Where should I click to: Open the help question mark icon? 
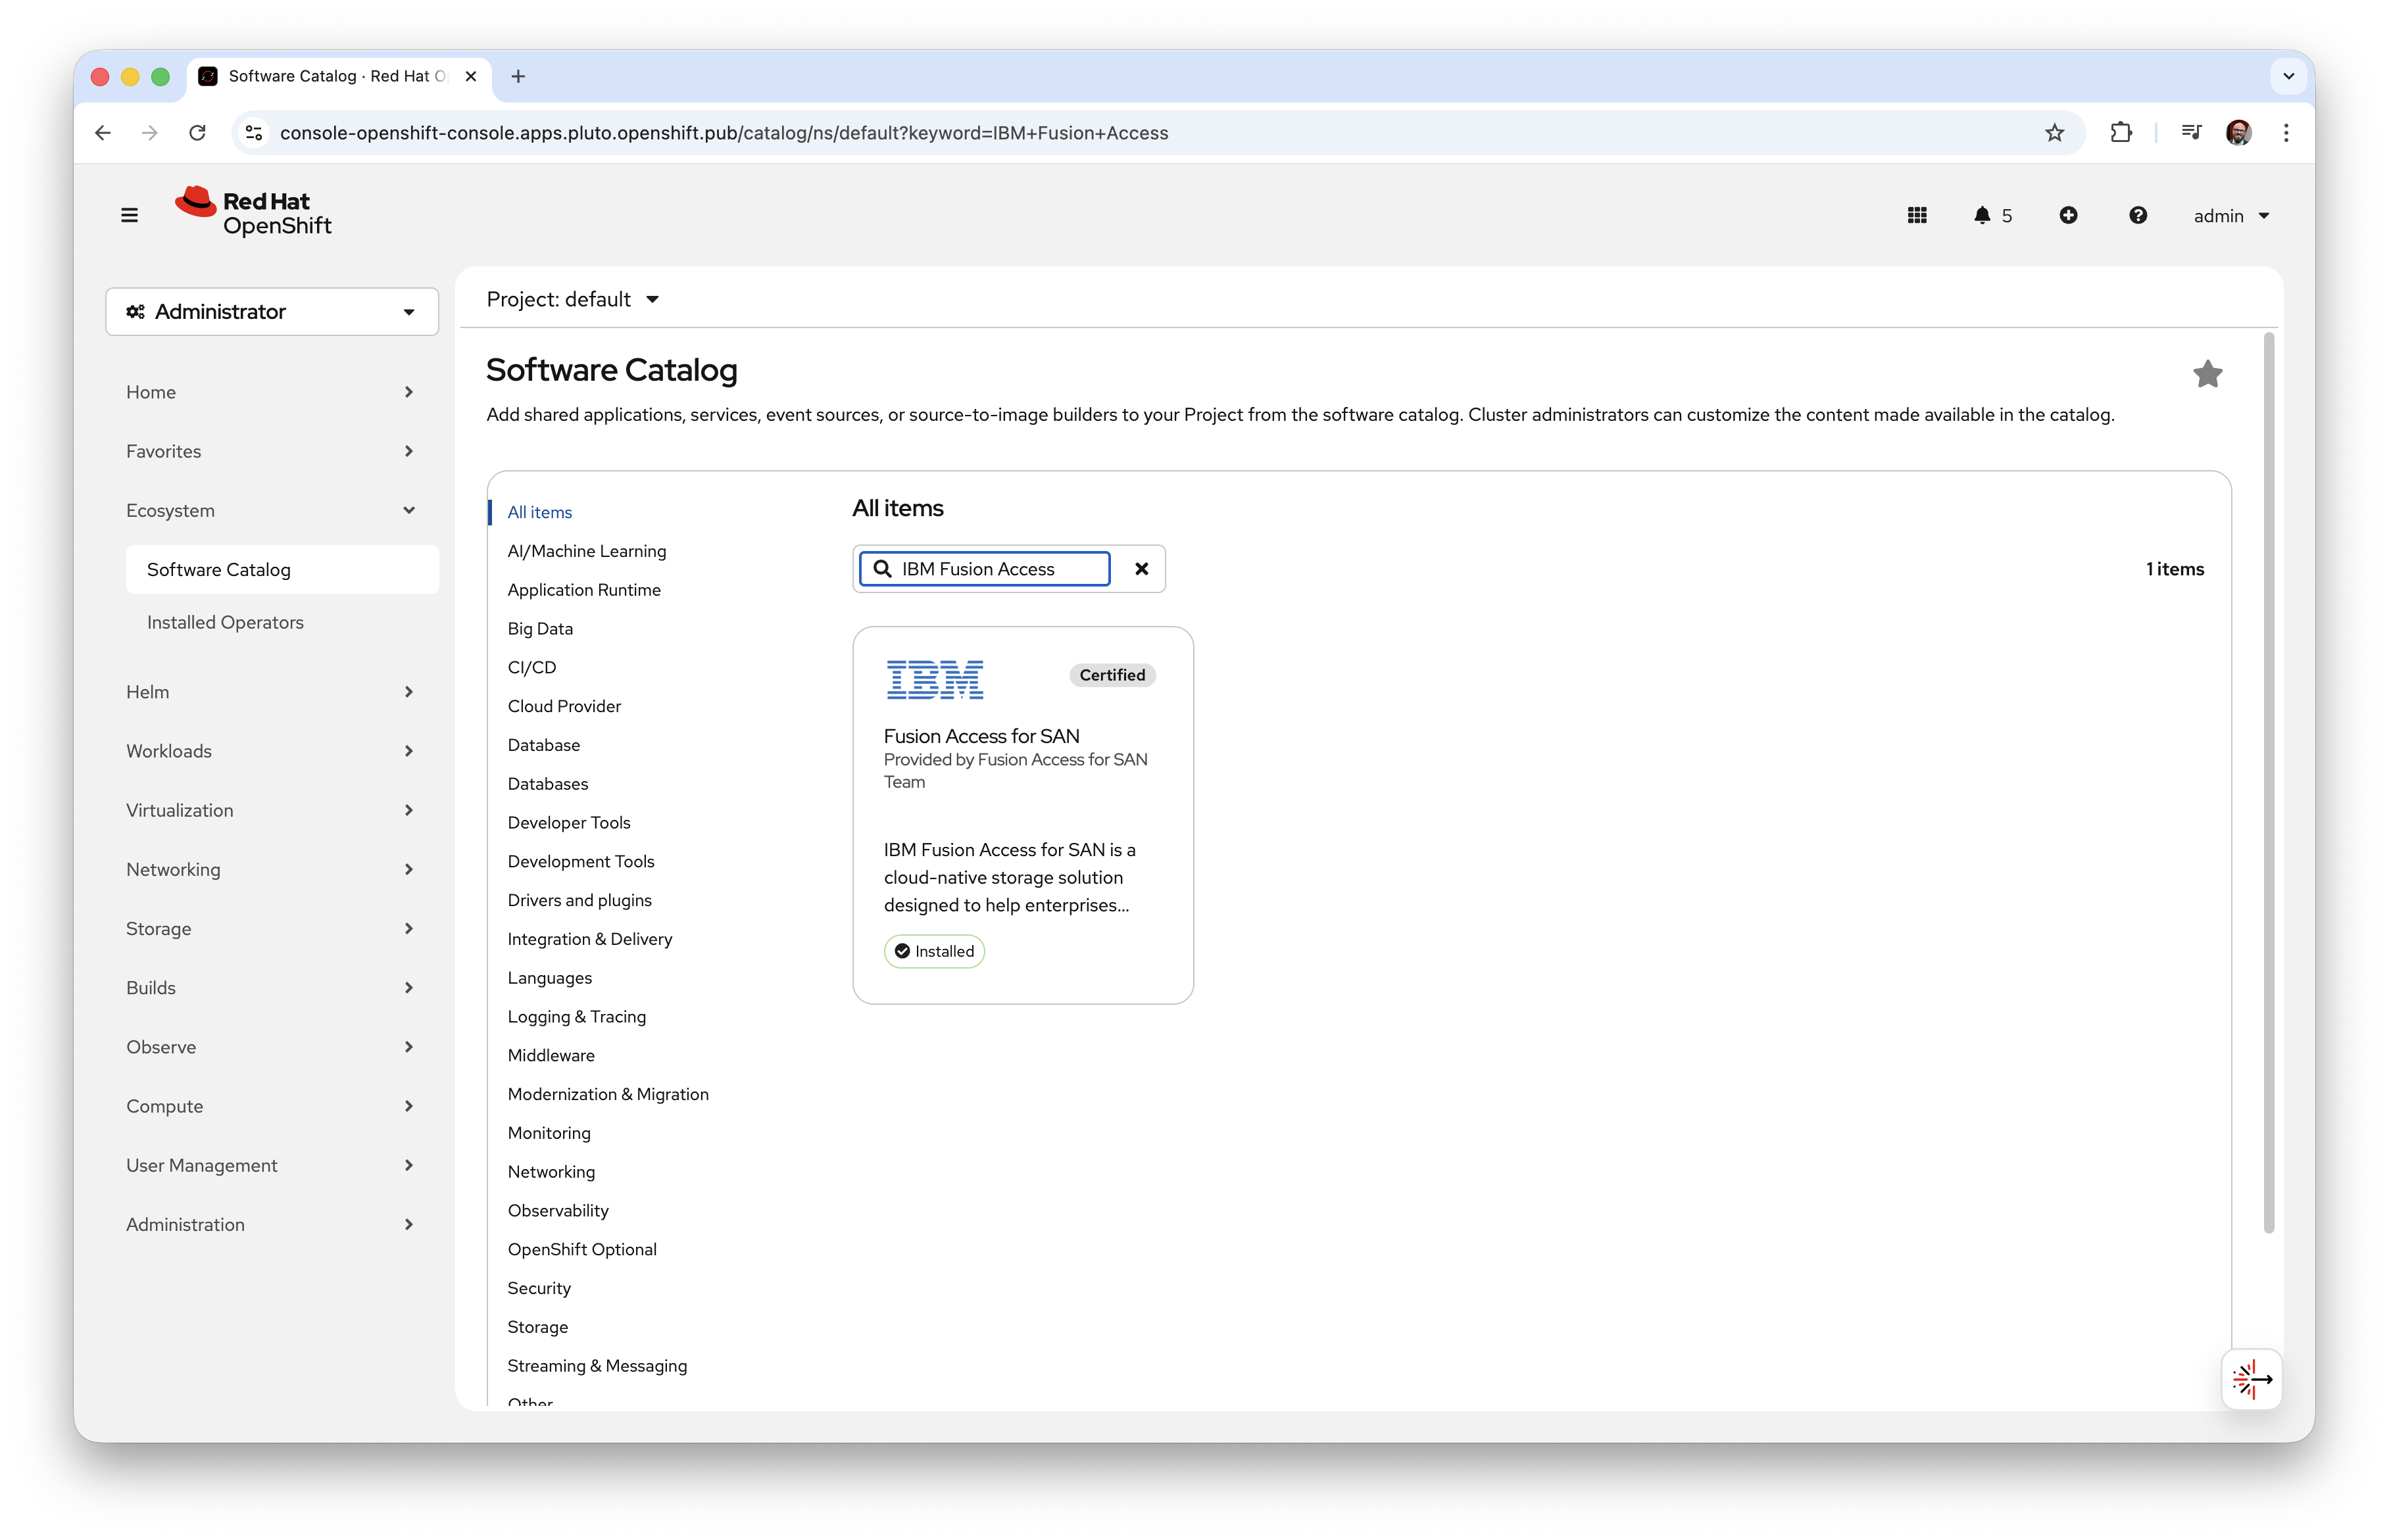click(2137, 215)
